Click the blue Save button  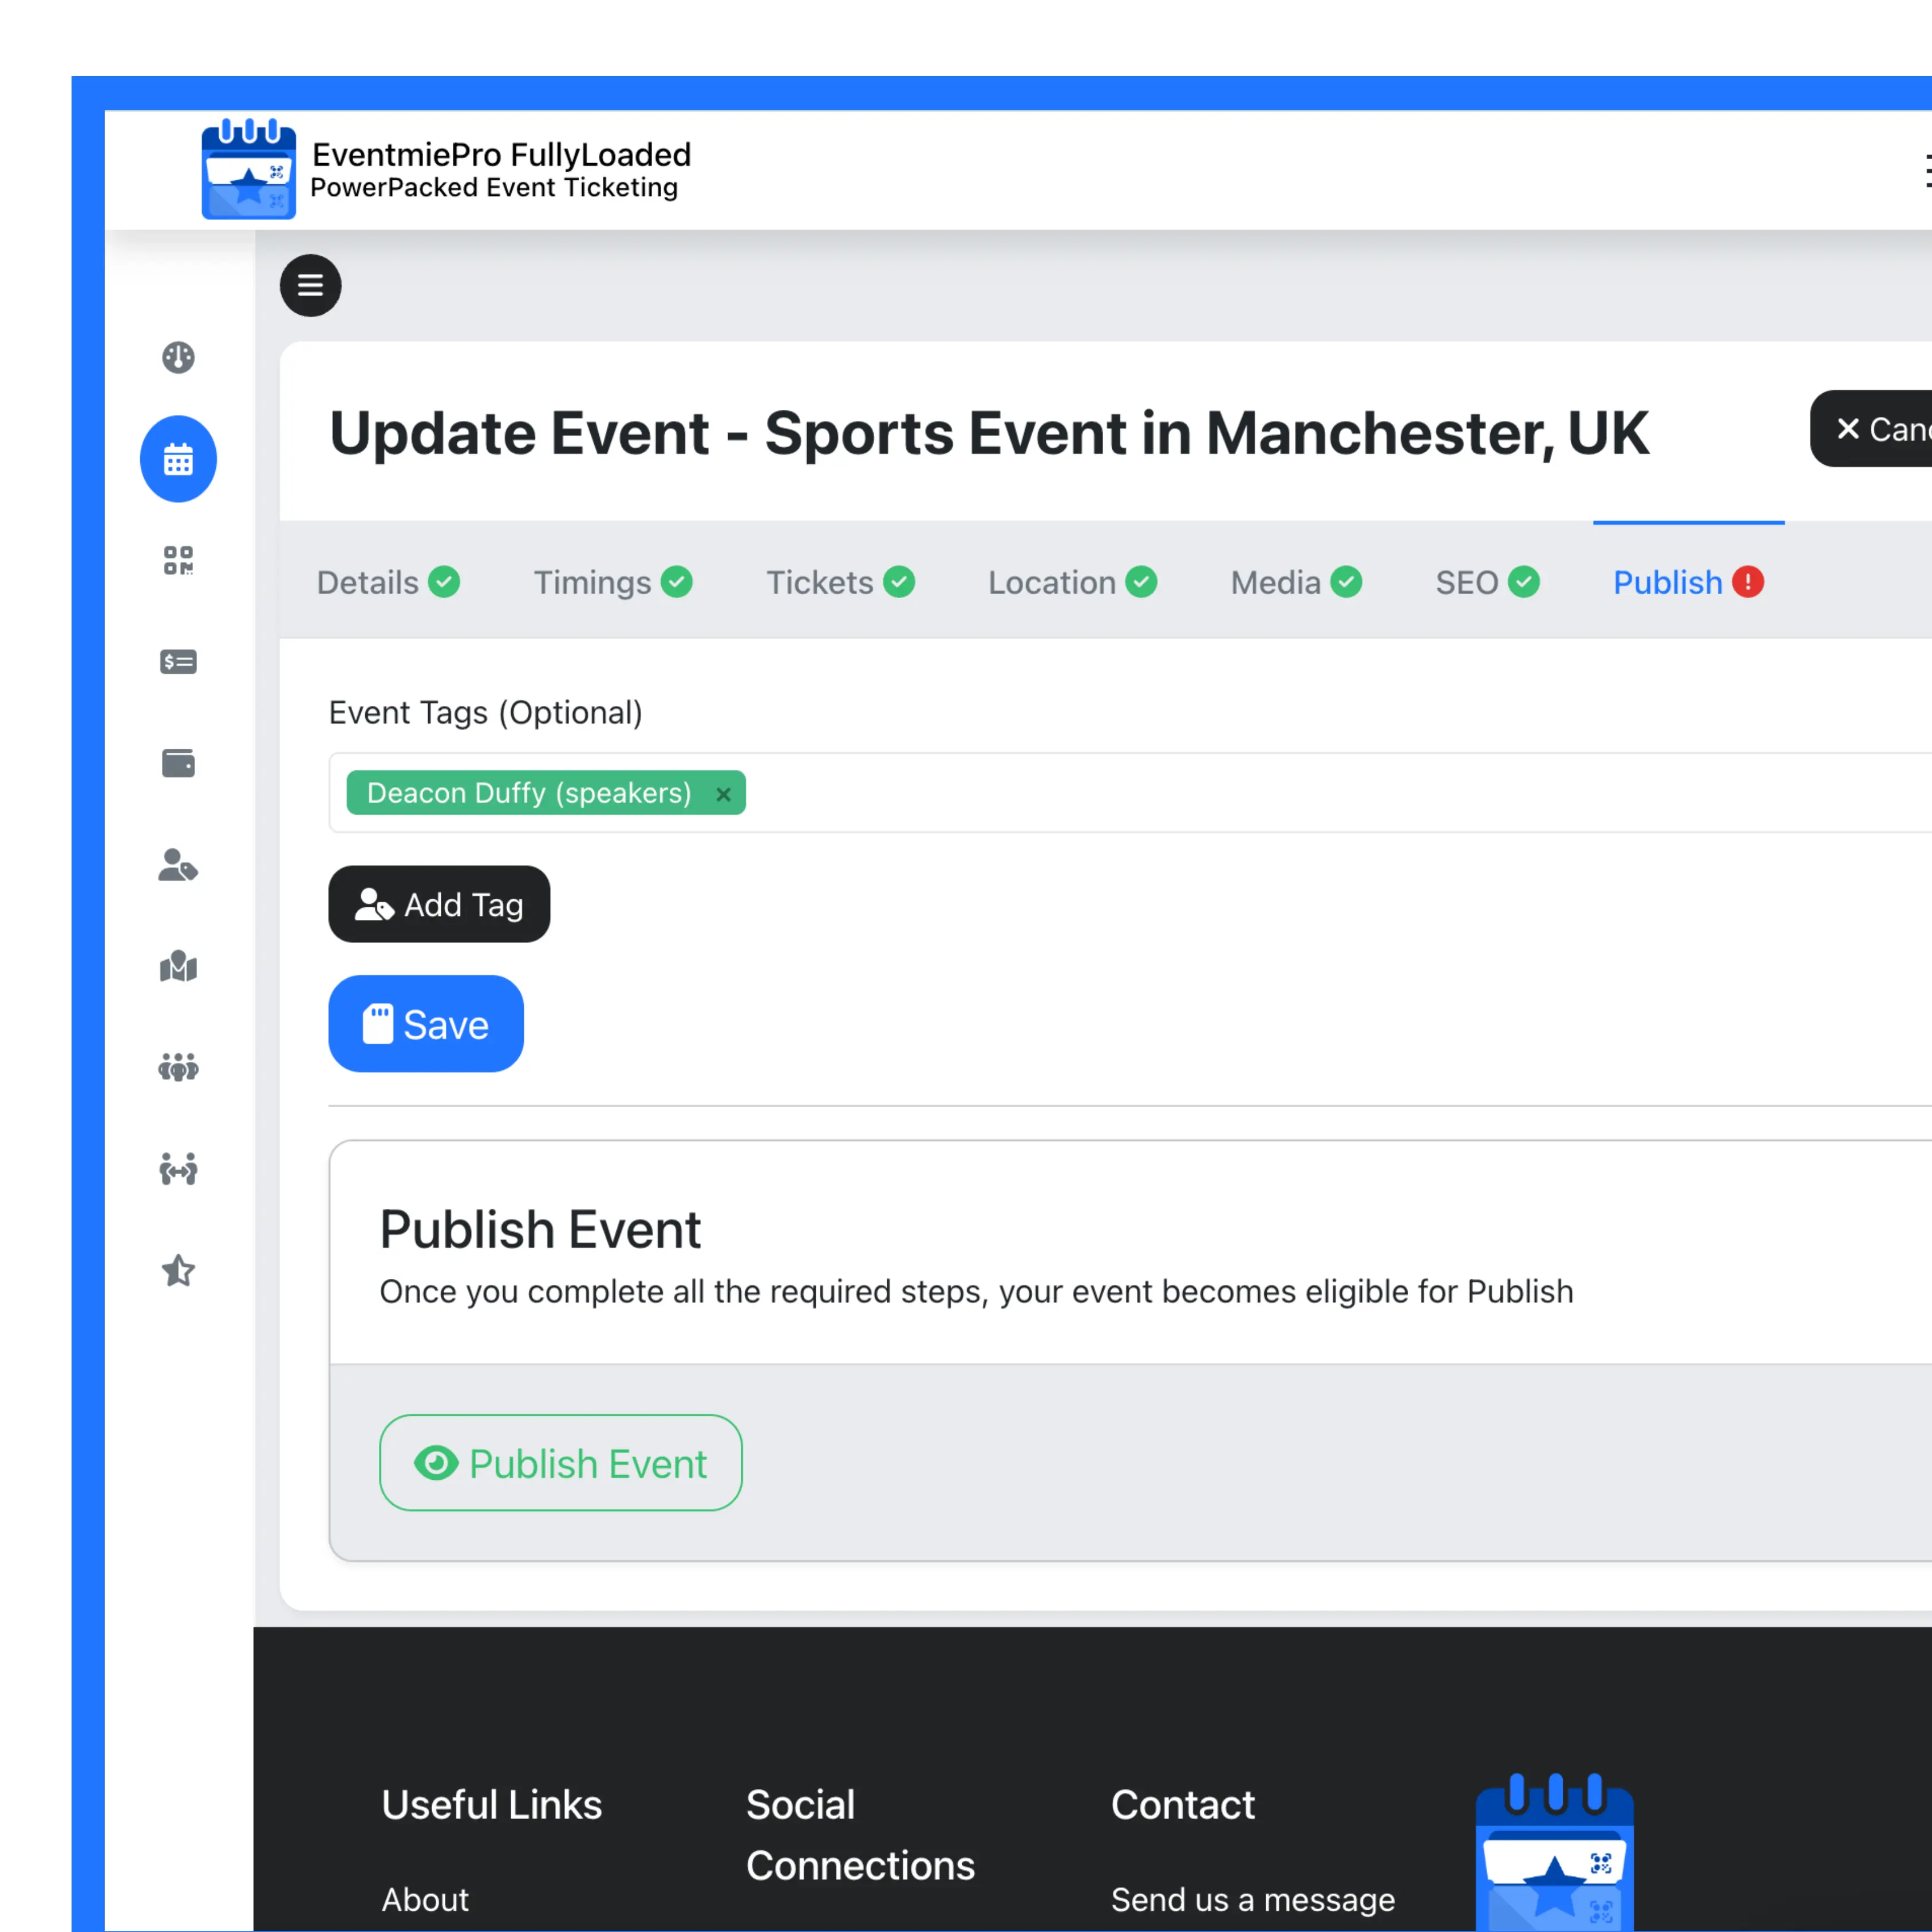(x=426, y=1024)
